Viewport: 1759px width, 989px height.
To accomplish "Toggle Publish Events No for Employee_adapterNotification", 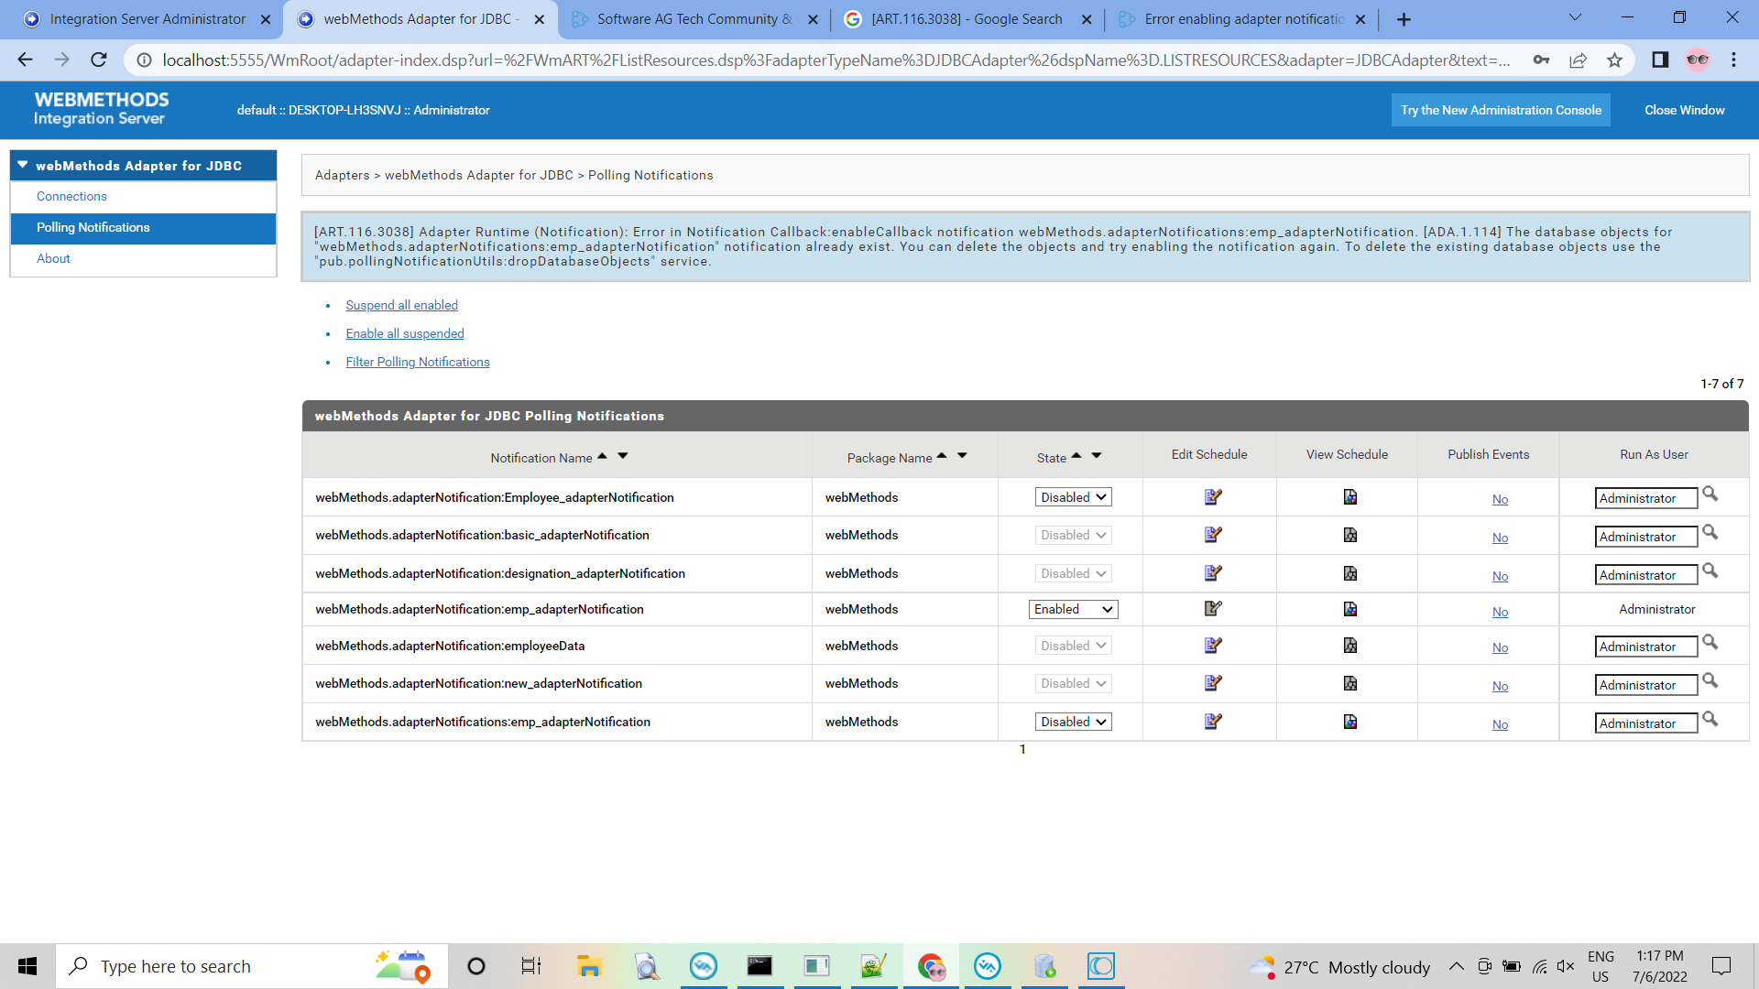I will click(1500, 499).
